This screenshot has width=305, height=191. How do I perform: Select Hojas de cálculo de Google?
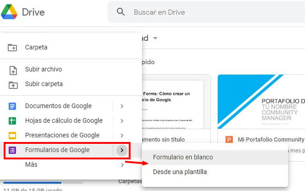64,120
